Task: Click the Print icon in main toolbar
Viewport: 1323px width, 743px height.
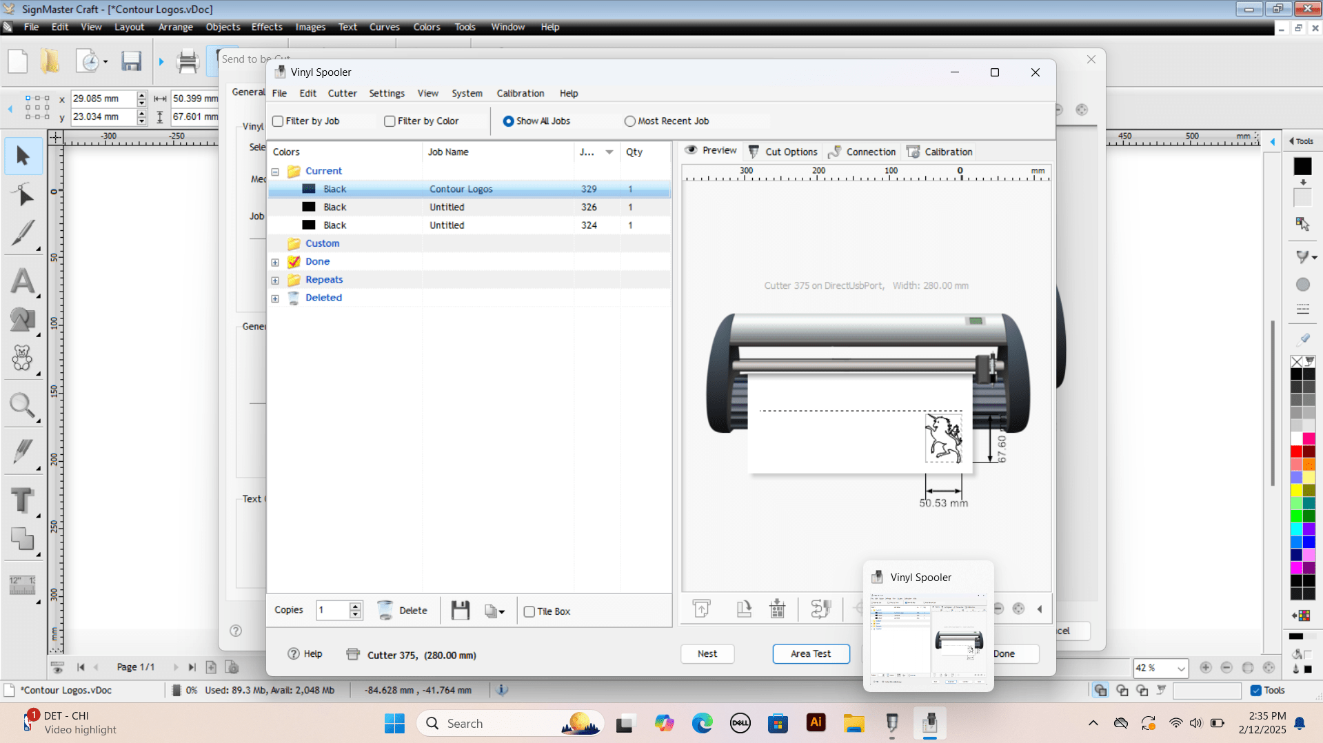Action: [x=188, y=61]
